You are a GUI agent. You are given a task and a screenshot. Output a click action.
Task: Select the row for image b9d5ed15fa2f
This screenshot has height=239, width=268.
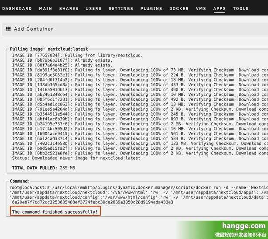140,148
